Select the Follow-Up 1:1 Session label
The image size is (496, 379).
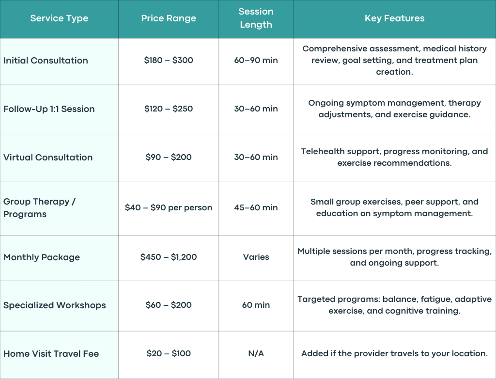click(49, 109)
